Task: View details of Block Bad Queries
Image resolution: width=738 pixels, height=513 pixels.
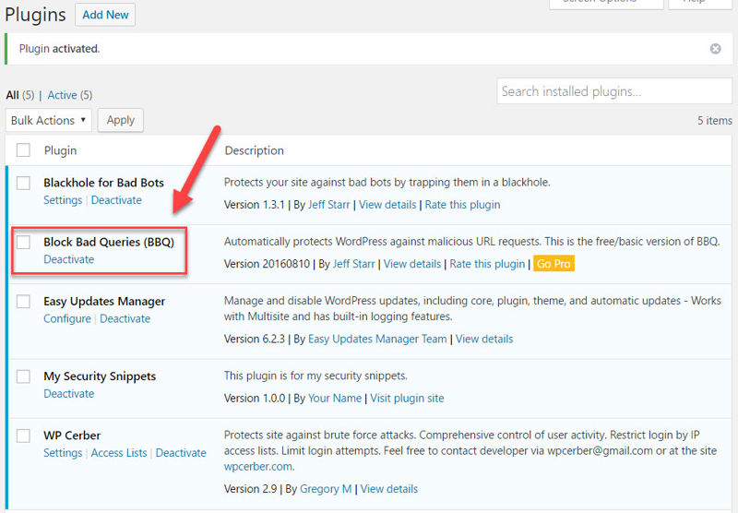Action: (x=412, y=264)
